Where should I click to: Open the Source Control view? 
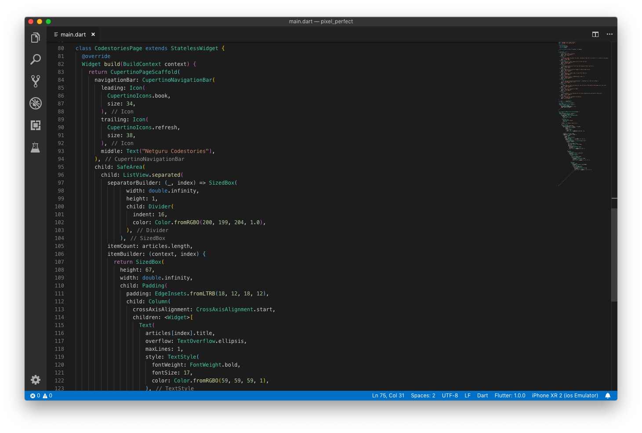[36, 81]
